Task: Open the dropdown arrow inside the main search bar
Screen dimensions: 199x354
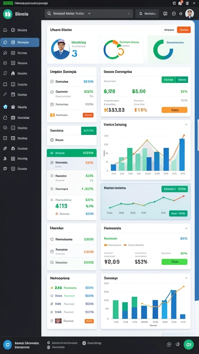Action: tap(89, 13)
